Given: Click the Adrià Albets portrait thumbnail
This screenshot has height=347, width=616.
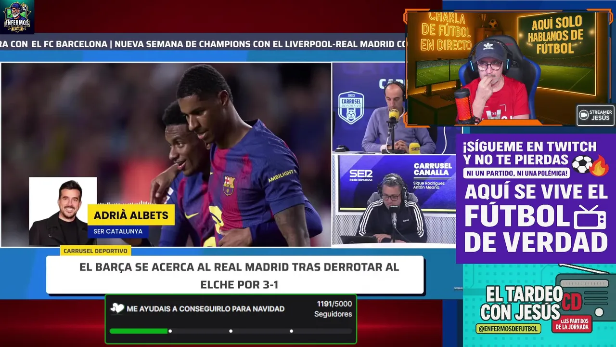Looking at the screenshot, I should [63, 211].
